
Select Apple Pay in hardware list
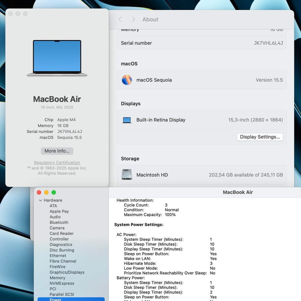pos(59,211)
